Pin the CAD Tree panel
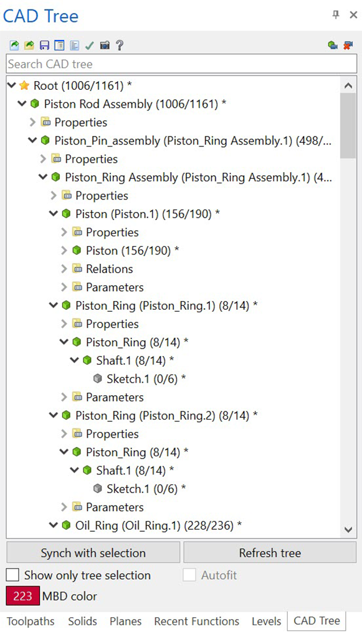 pyautogui.click(x=336, y=15)
